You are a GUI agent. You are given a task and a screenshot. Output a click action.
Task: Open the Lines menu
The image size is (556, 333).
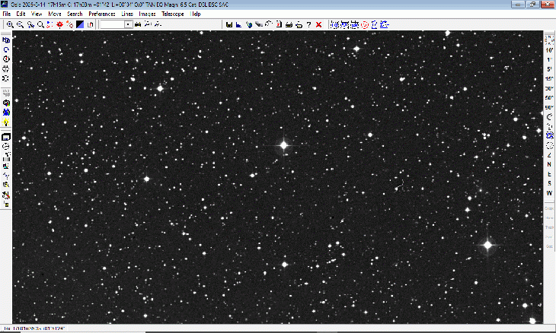pos(127,14)
